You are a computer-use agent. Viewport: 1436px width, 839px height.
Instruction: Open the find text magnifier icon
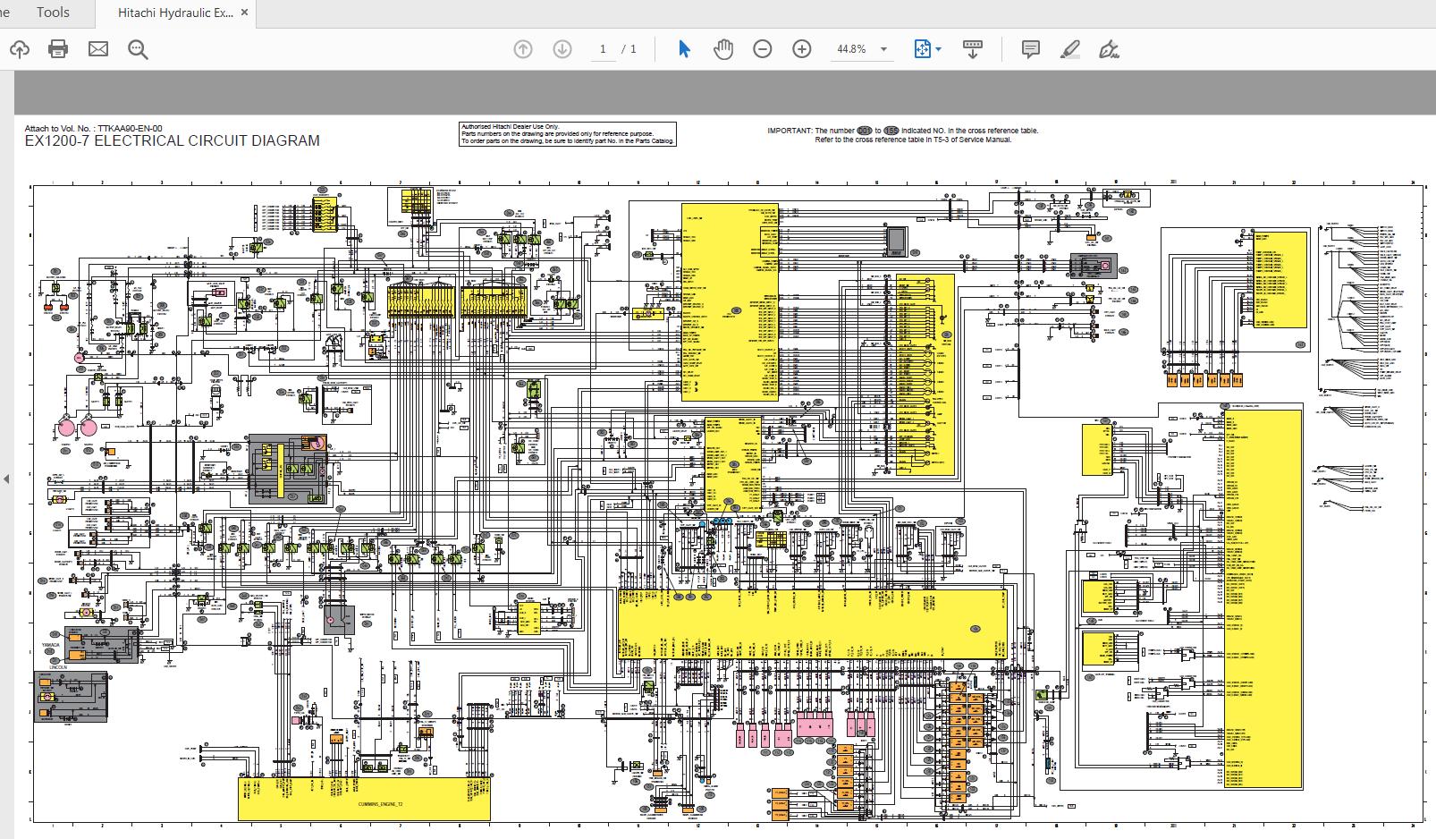[138, 49]
